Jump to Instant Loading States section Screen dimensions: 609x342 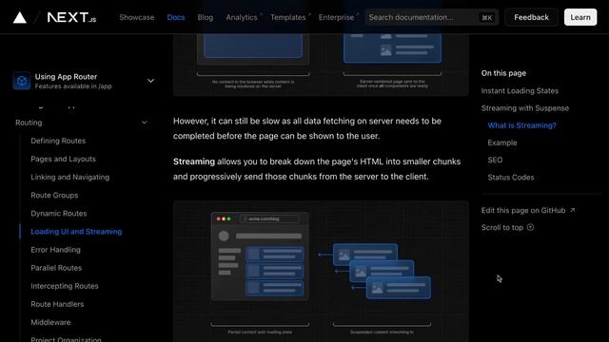[520, 91]
